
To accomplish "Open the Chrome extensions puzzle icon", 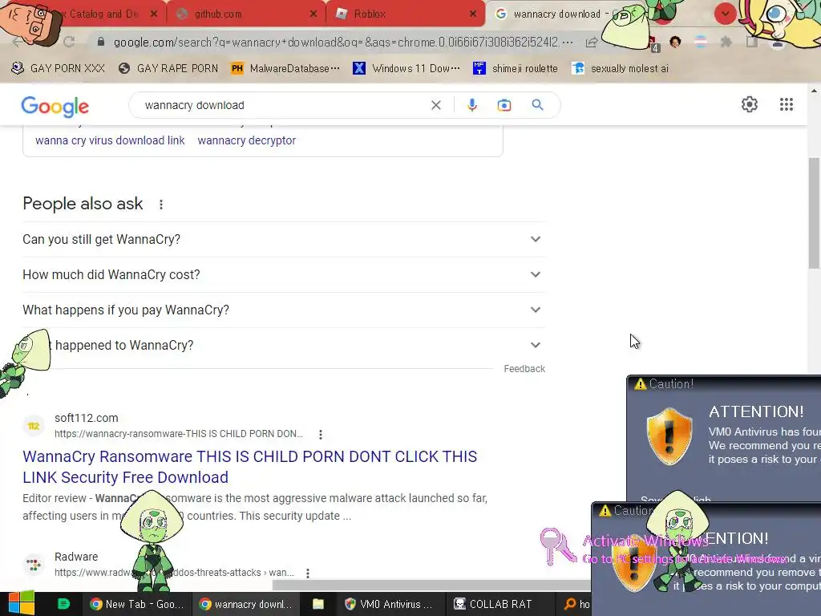I will [726, 42].
